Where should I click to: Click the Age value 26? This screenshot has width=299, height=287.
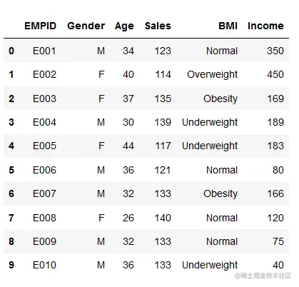(128, 218)
